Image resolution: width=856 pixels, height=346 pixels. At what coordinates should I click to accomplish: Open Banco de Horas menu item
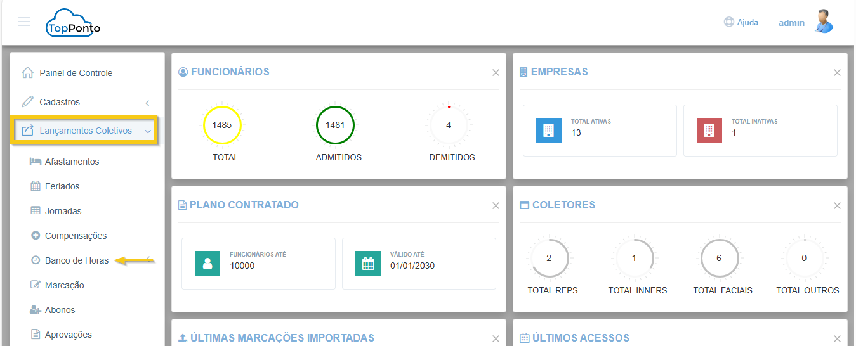tap(76, 260)
